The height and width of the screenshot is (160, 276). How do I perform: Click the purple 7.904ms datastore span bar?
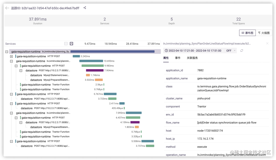tap(95, 70)
